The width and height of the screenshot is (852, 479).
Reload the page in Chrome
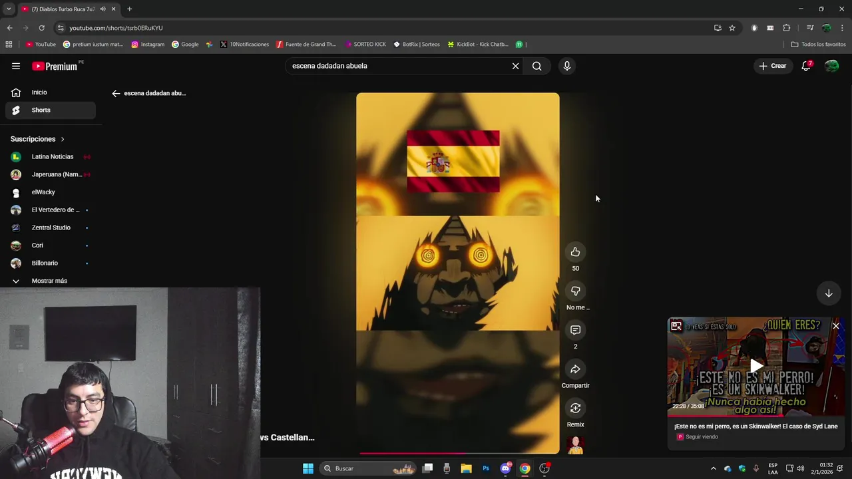tap(41, 28)
